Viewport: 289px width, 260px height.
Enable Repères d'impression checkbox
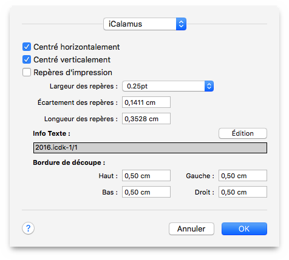pyautogui.click(x=27, y=72)
